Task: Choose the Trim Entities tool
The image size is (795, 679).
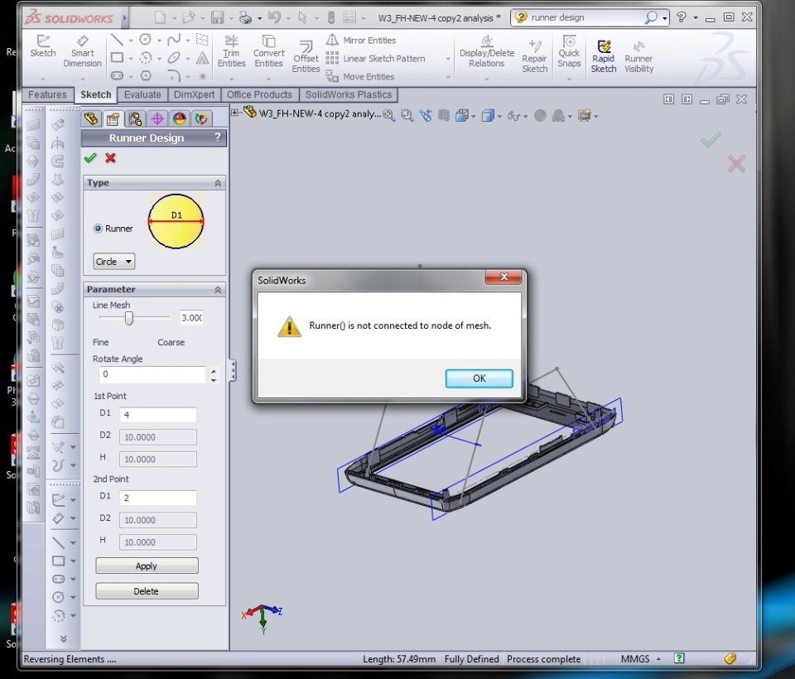Action: pos(231,51)
